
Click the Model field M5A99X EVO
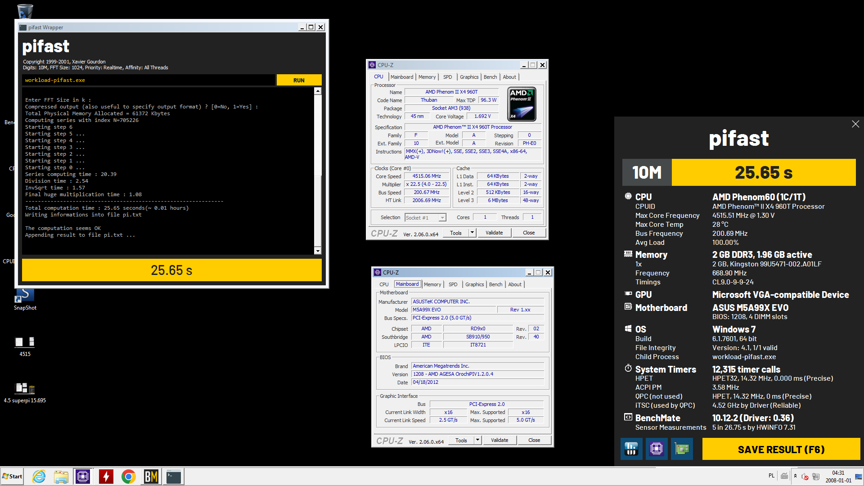tap(454, 310)
